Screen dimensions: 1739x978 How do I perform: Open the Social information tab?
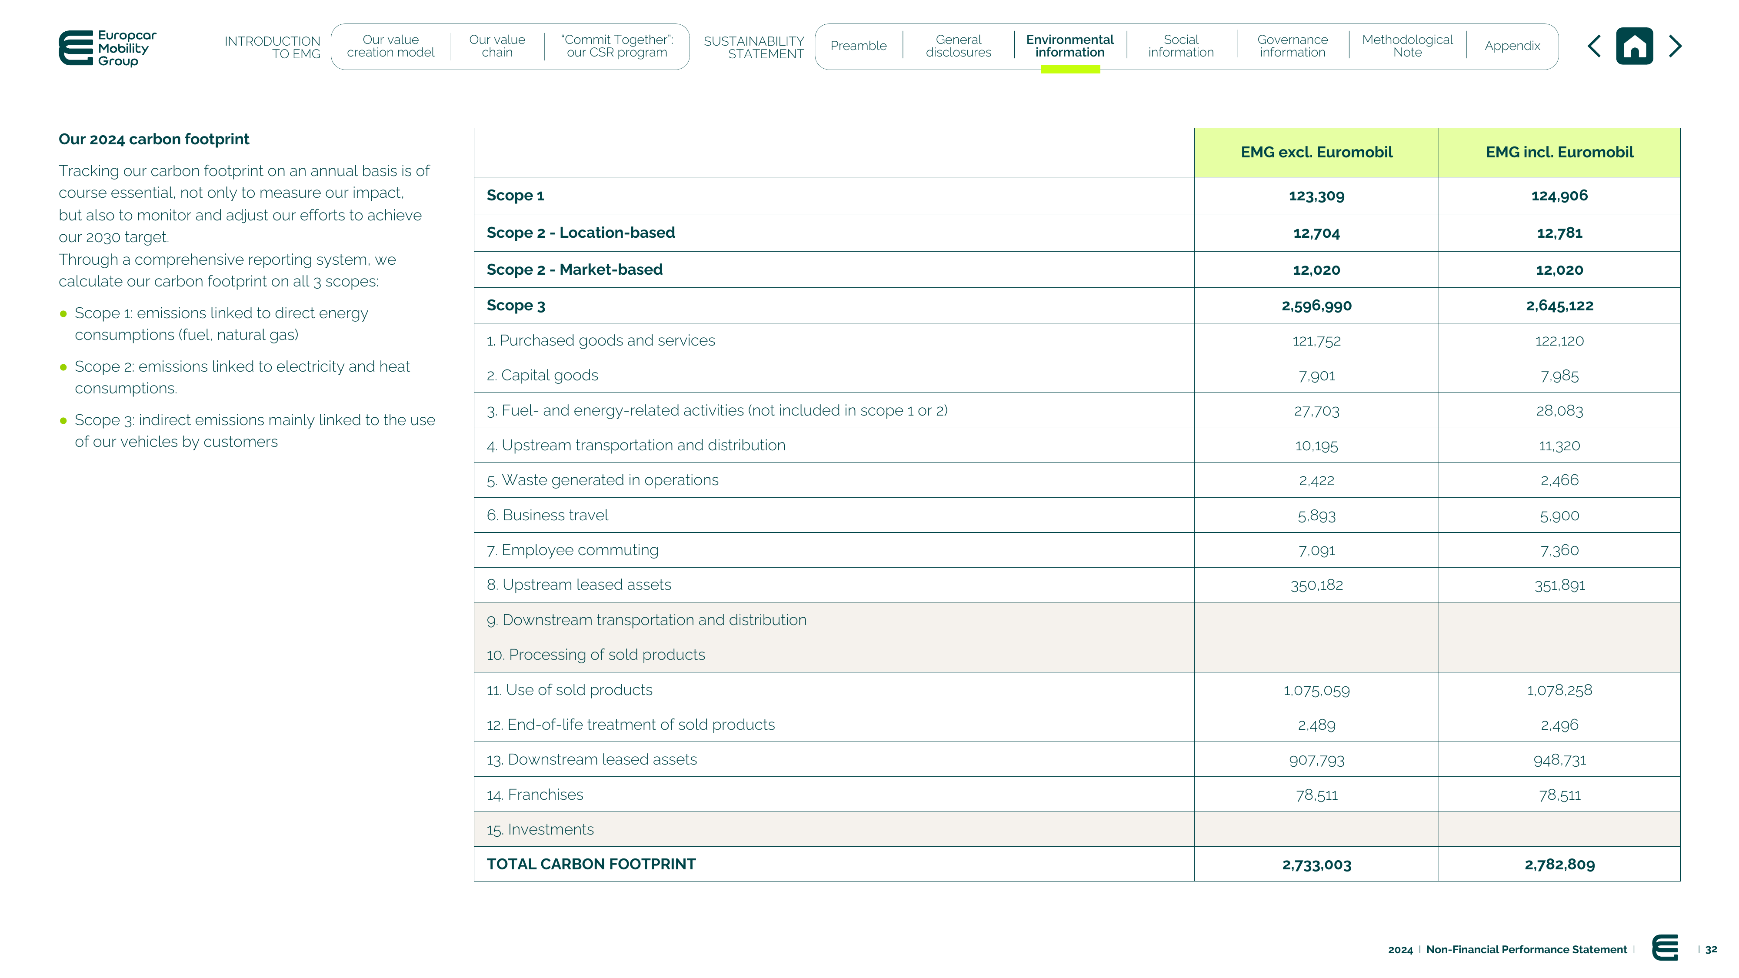point(1181,46)
